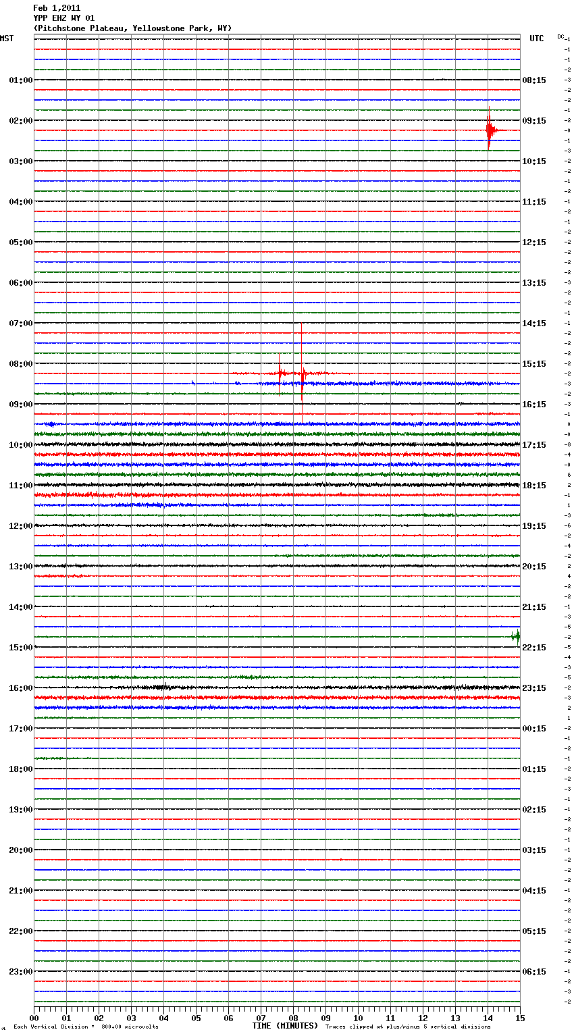
Task: Click the "01:00" MST time label
Action: 20,80
